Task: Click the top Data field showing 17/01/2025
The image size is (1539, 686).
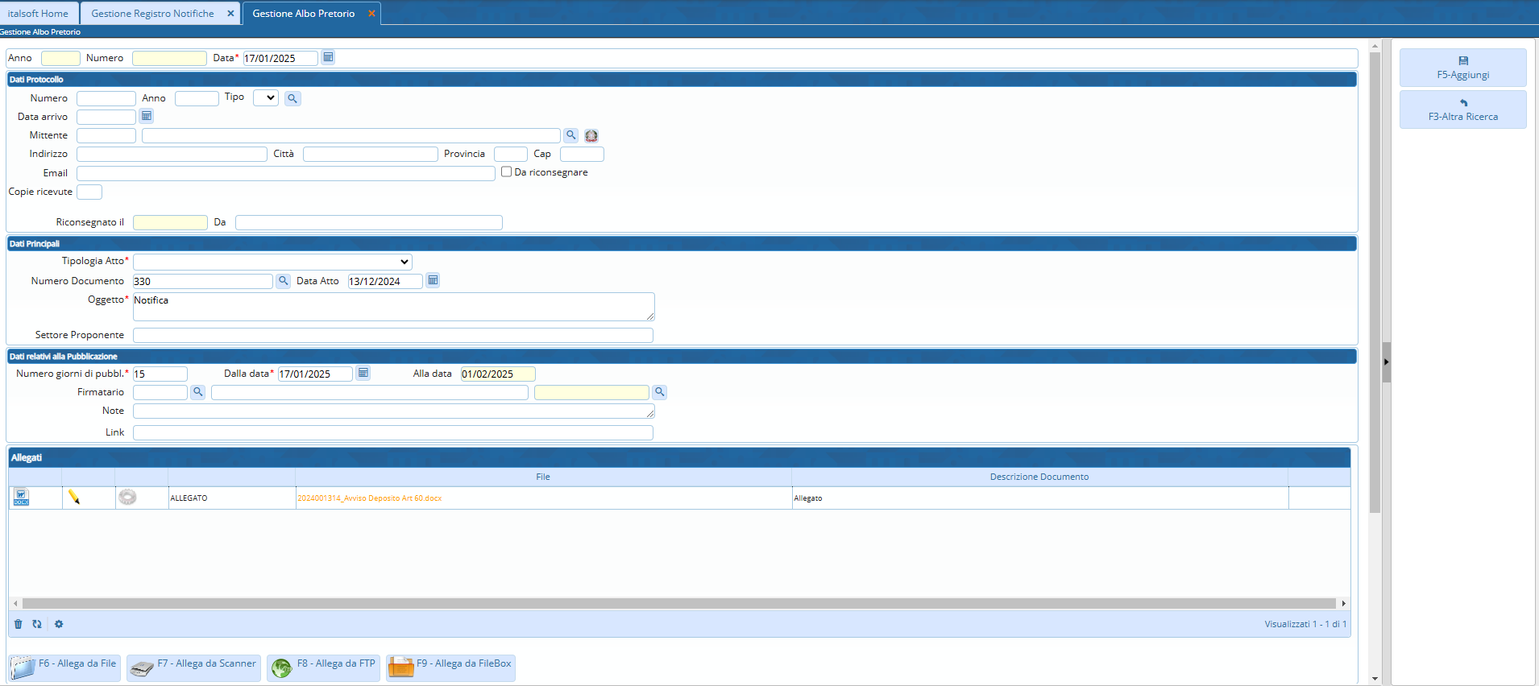Action: [280, 58]
